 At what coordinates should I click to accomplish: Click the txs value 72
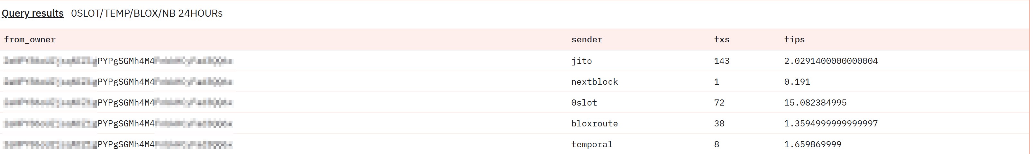[x=719, y=103]
